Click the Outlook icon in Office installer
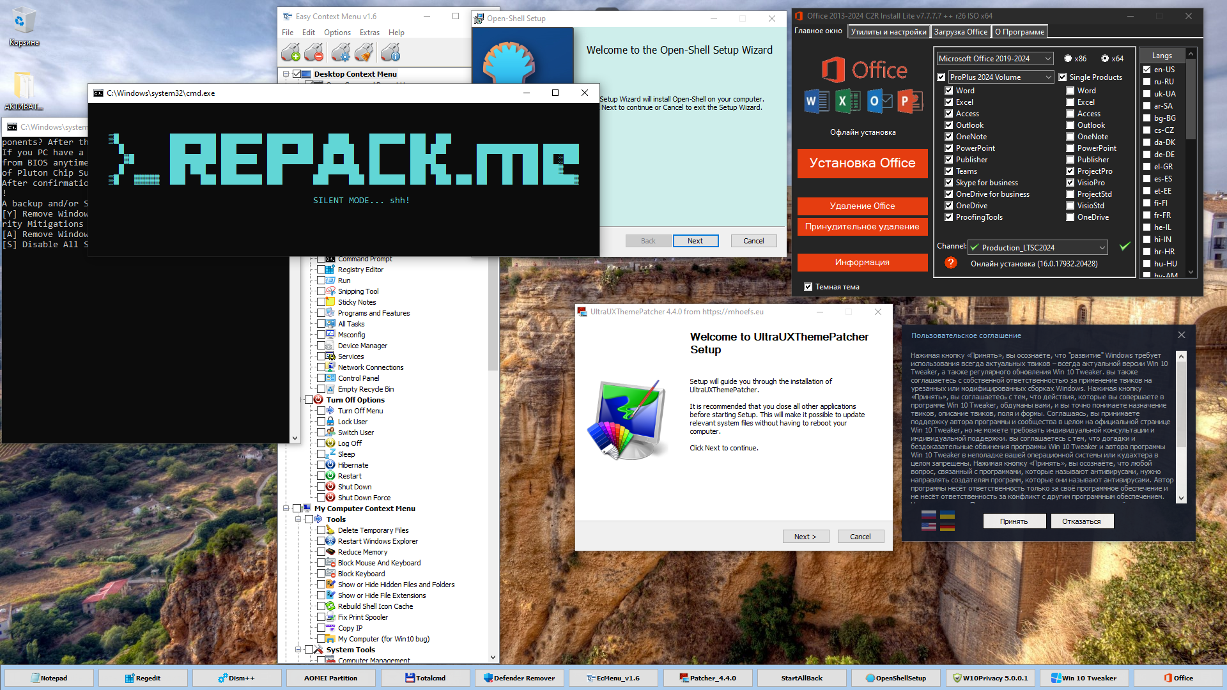Screen dimensions: 1227x690 (x=879, y=101)
